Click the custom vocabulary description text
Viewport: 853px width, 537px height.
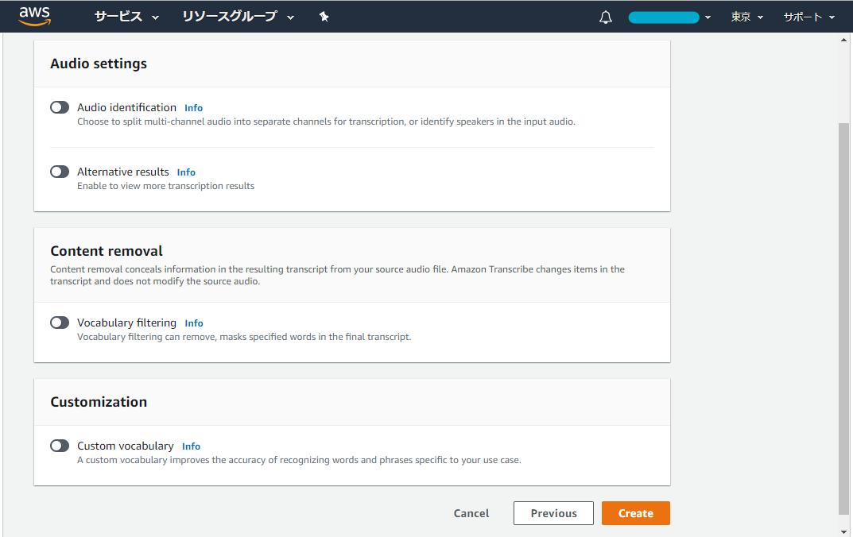coord(299,460)
